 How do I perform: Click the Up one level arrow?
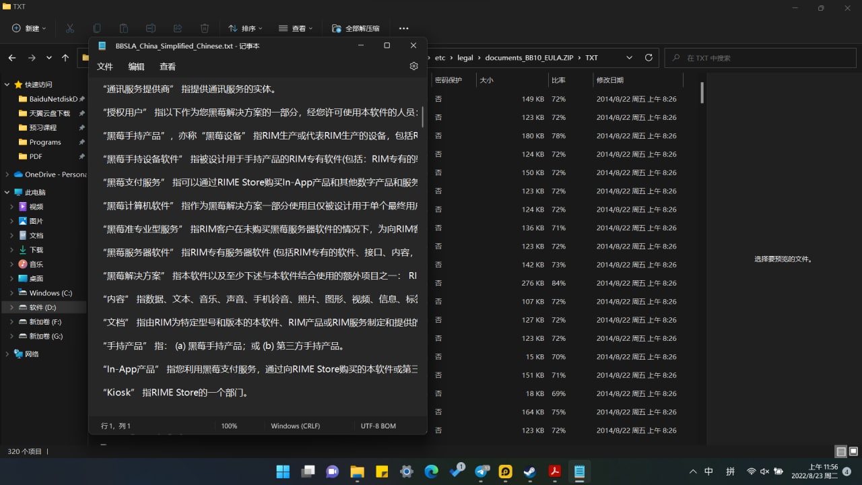(65, 58)
